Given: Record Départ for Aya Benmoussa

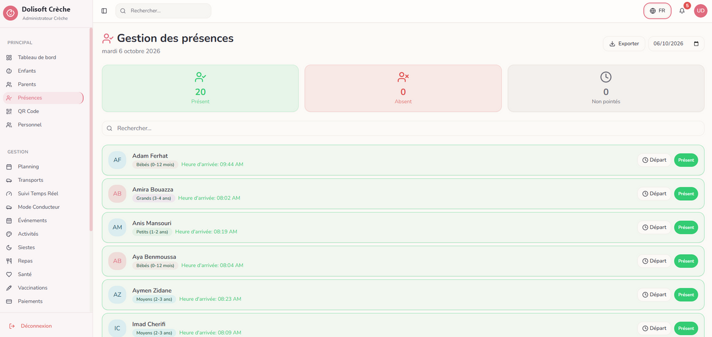Looking at the screenshot, I should pyautogui.click(x=654, y=261).
